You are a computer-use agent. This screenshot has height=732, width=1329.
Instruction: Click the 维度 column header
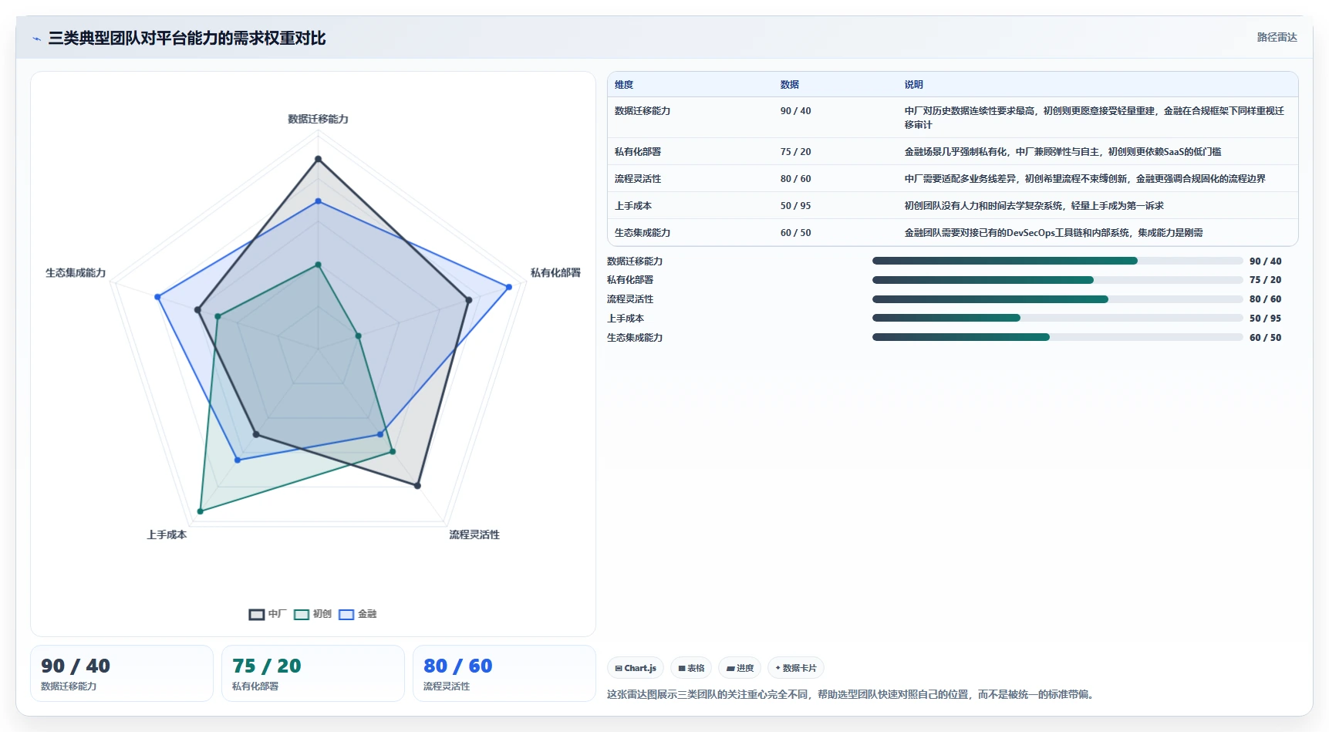(624, 85)
